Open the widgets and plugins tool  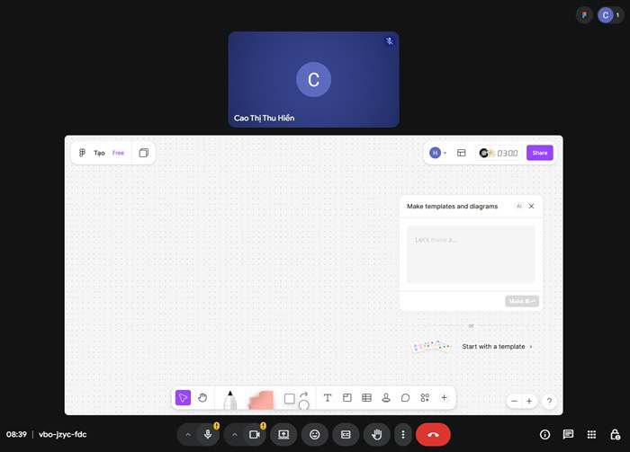coord(425,397)
